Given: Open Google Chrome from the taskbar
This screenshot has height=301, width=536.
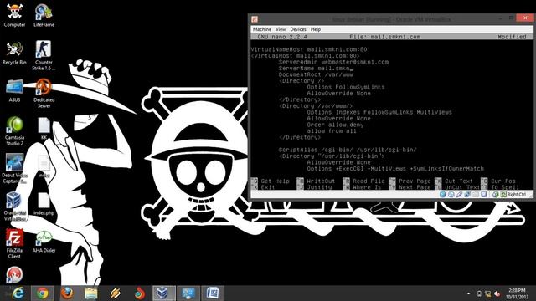Looking at the screenshot, I should (x=43, y=293).
